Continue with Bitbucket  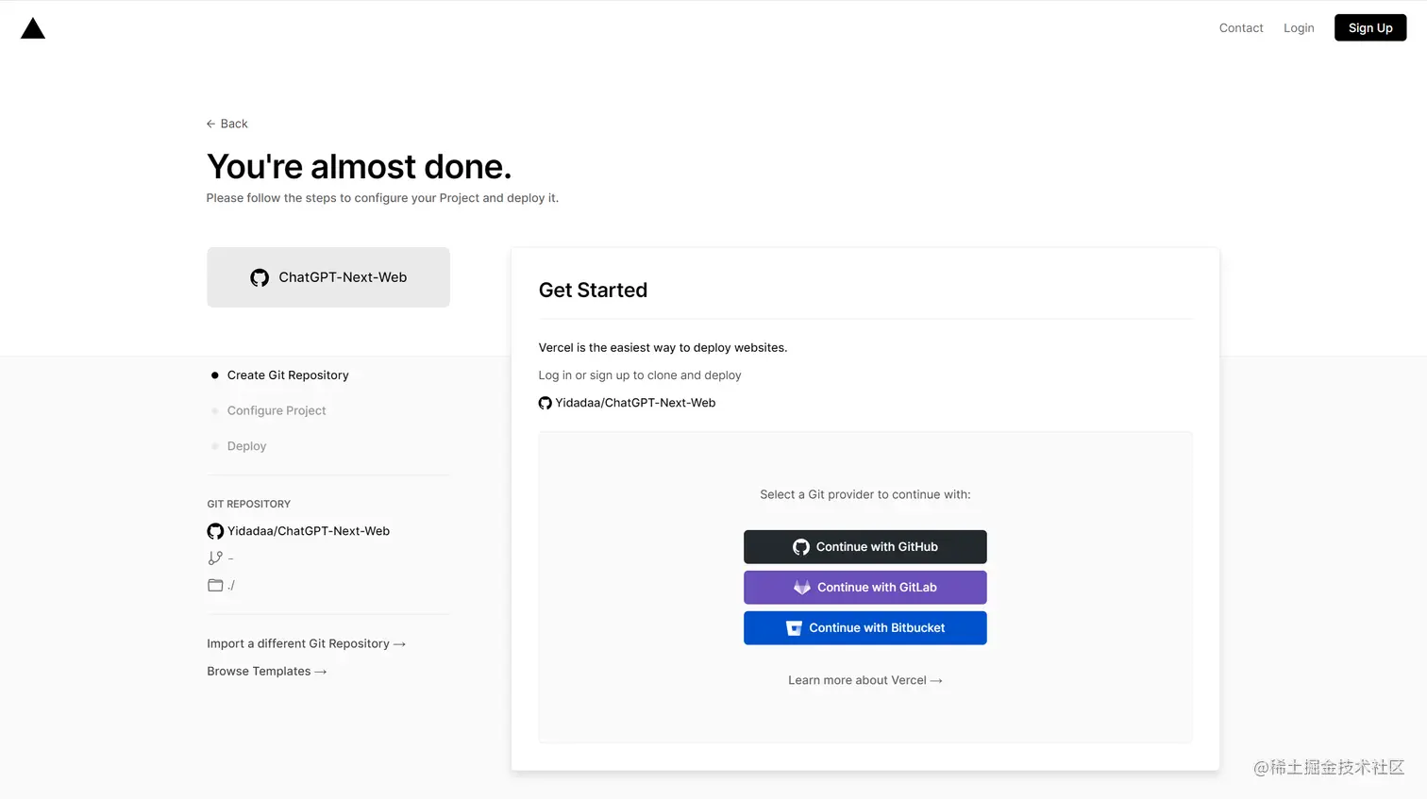[865, 628]
